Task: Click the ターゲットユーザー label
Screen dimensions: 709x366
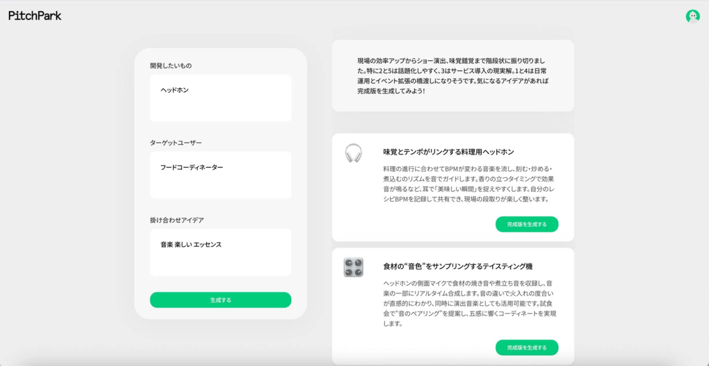Action: coord(171,142)
